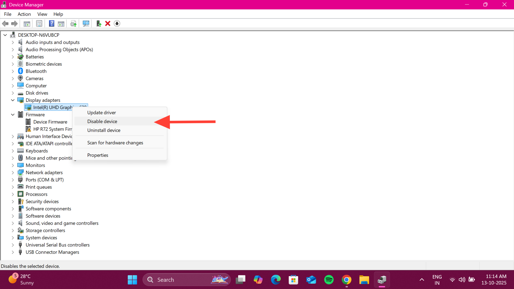Viewport: 514px width, 289px height.
Task: Open the Action menu
Action: (x=24, y=14)
